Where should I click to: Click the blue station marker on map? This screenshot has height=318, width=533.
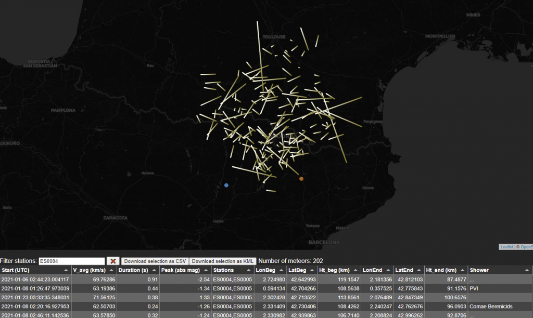pyautogui.click(x=226, y=185)
